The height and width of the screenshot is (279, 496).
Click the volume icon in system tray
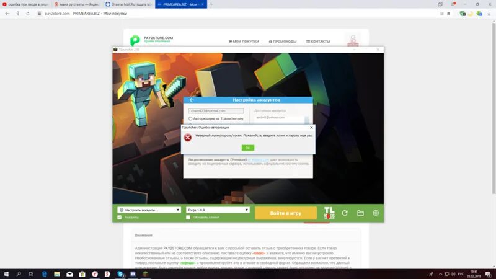tap(453, 274)
